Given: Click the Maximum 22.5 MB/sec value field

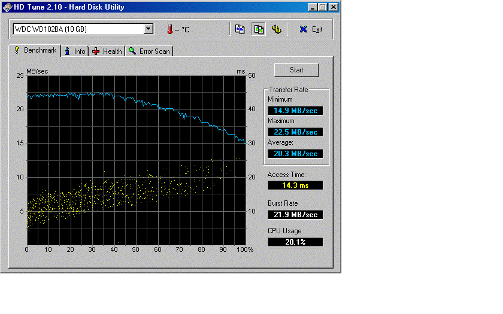Looking at the screenshot, I should [295, 132].
